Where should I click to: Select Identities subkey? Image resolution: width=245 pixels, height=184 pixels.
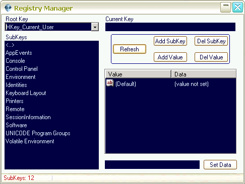[x=51, y=85]
